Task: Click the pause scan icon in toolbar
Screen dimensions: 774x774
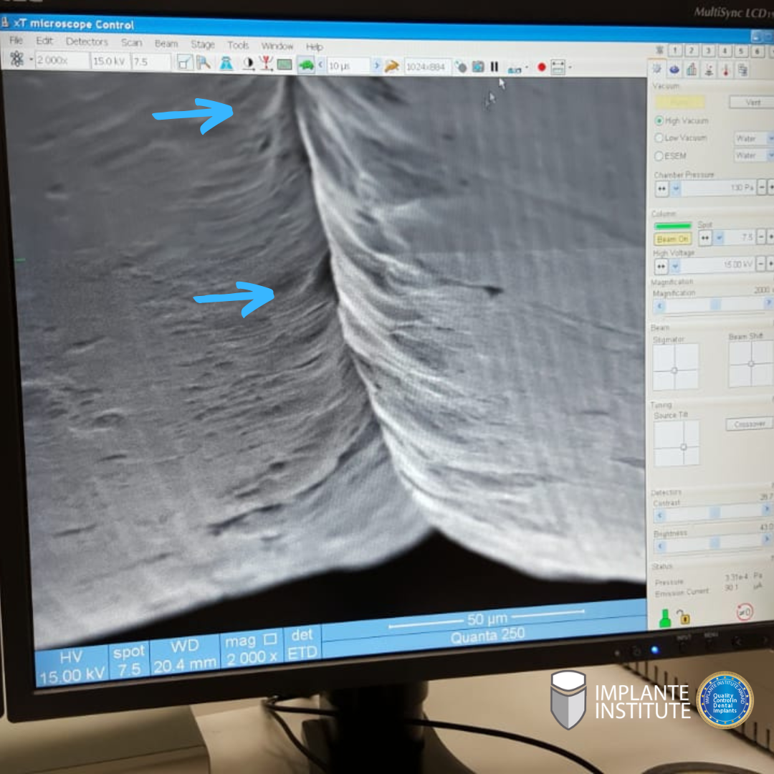Action: (494, 67)
